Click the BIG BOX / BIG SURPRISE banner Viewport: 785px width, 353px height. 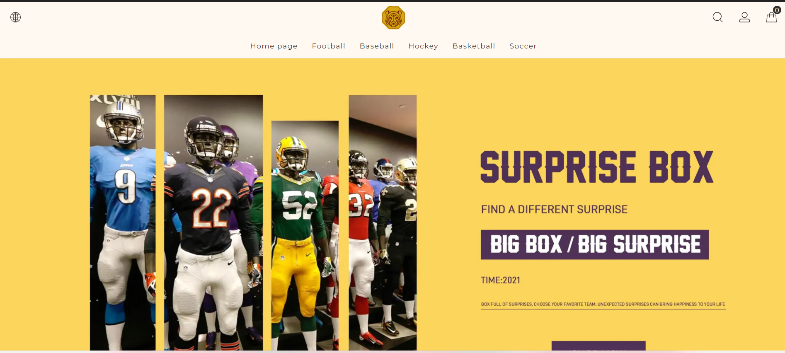pos(595,244)
